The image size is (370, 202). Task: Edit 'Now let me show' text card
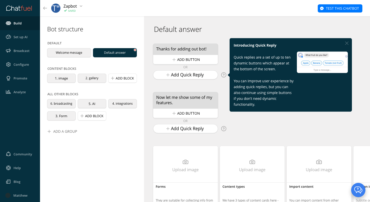(186, 100)
